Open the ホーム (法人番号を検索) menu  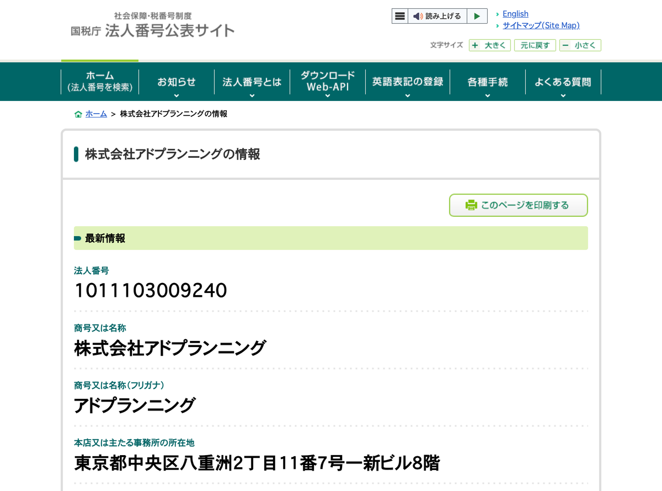100,82
